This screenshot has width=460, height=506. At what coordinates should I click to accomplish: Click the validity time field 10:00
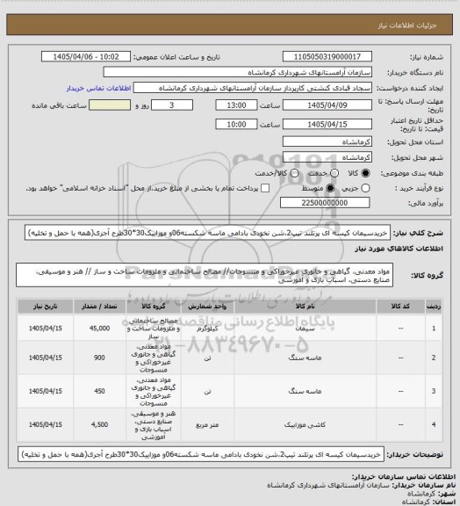tap(236, 124)
